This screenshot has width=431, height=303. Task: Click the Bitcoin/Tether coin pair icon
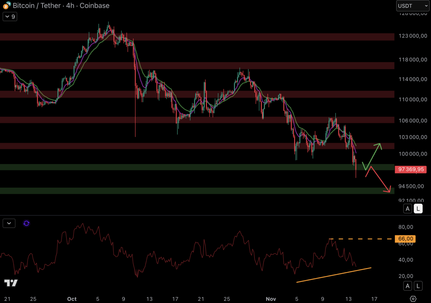click(7, 5)
